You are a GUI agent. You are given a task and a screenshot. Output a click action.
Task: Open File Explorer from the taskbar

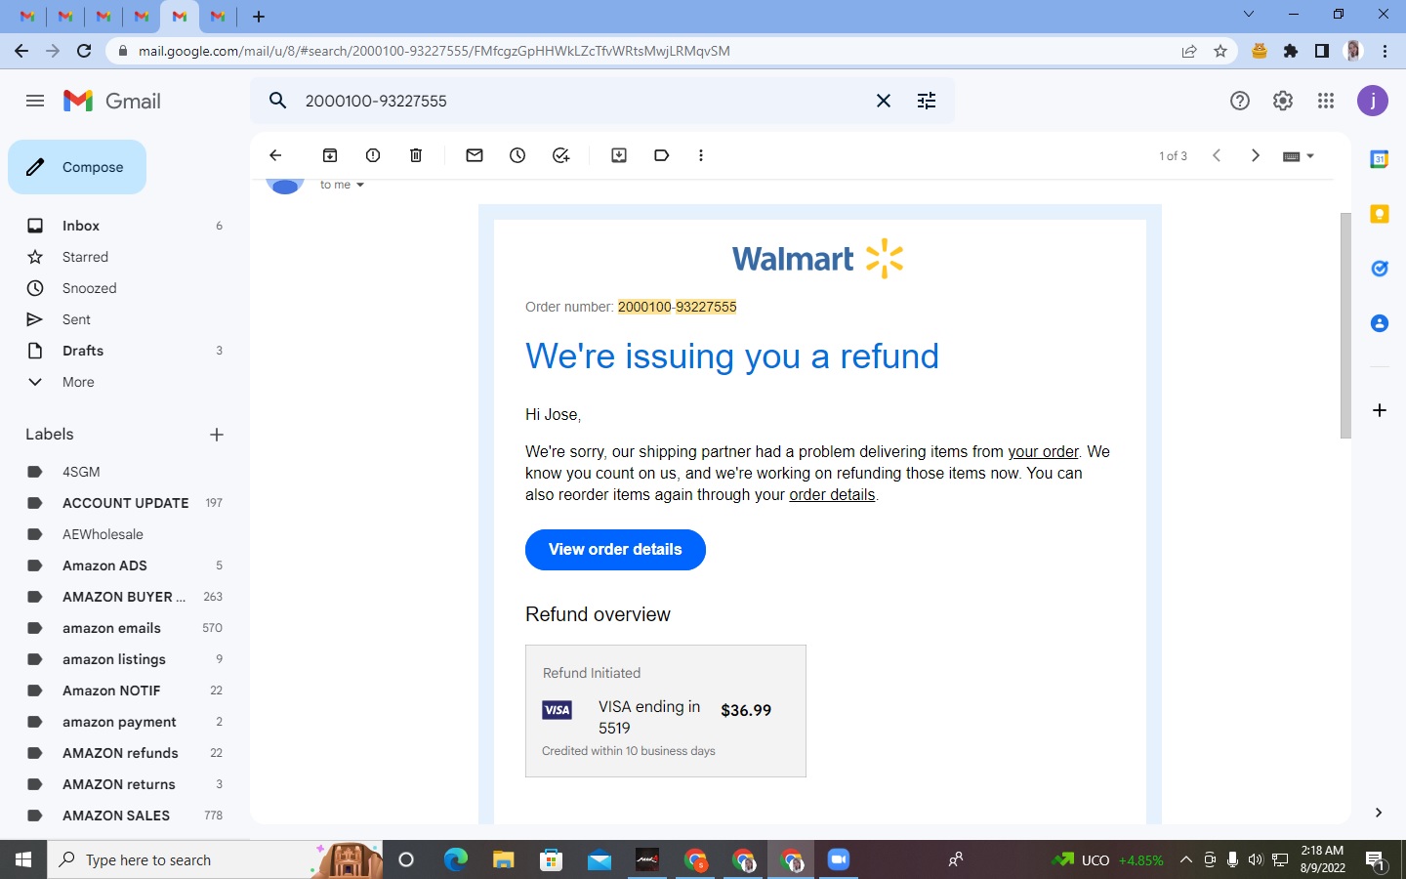[x=503, y=860]
